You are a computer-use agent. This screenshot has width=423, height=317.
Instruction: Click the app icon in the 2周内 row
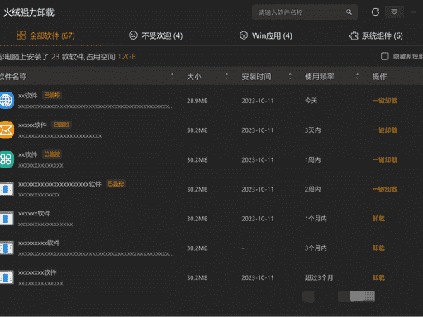7,189
